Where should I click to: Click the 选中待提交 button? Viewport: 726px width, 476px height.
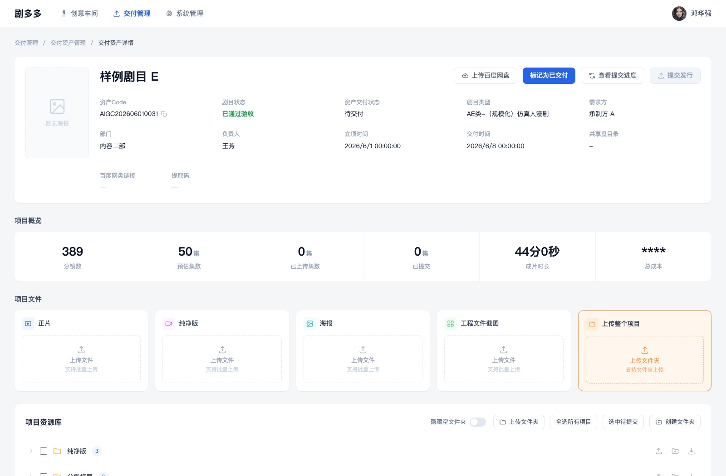(x=623, y=422)
